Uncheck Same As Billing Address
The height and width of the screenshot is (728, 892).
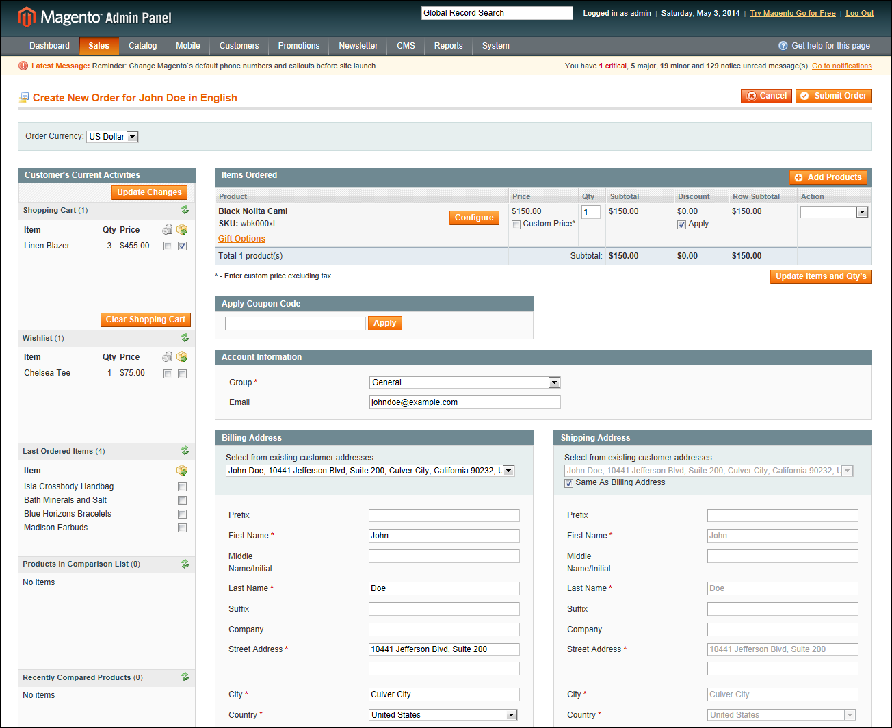(x=568, y=483)
